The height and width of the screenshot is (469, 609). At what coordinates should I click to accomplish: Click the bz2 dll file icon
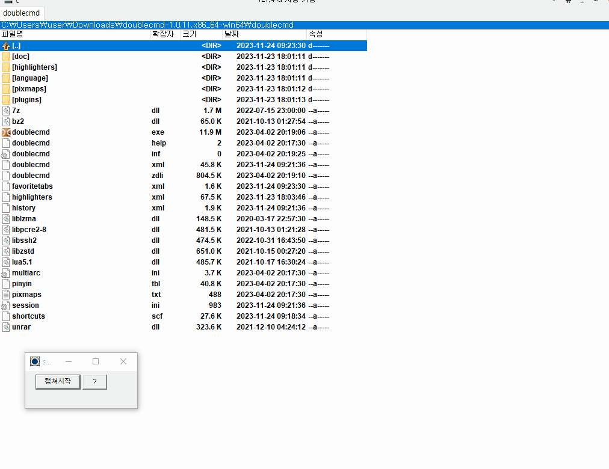point(6,122)
